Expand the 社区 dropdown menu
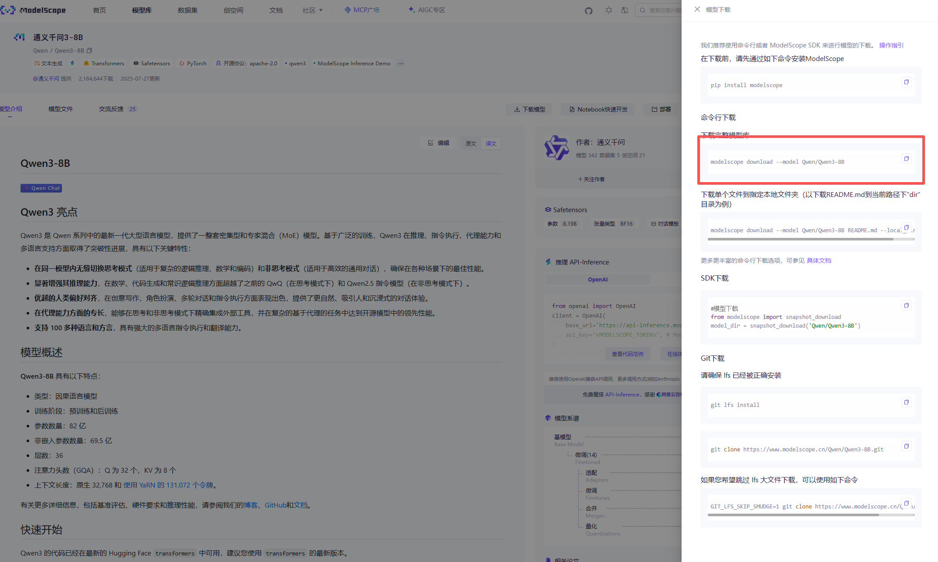 click(x=312, y=10)
